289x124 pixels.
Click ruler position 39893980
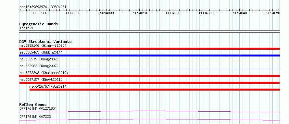click(x=39, y=13)
